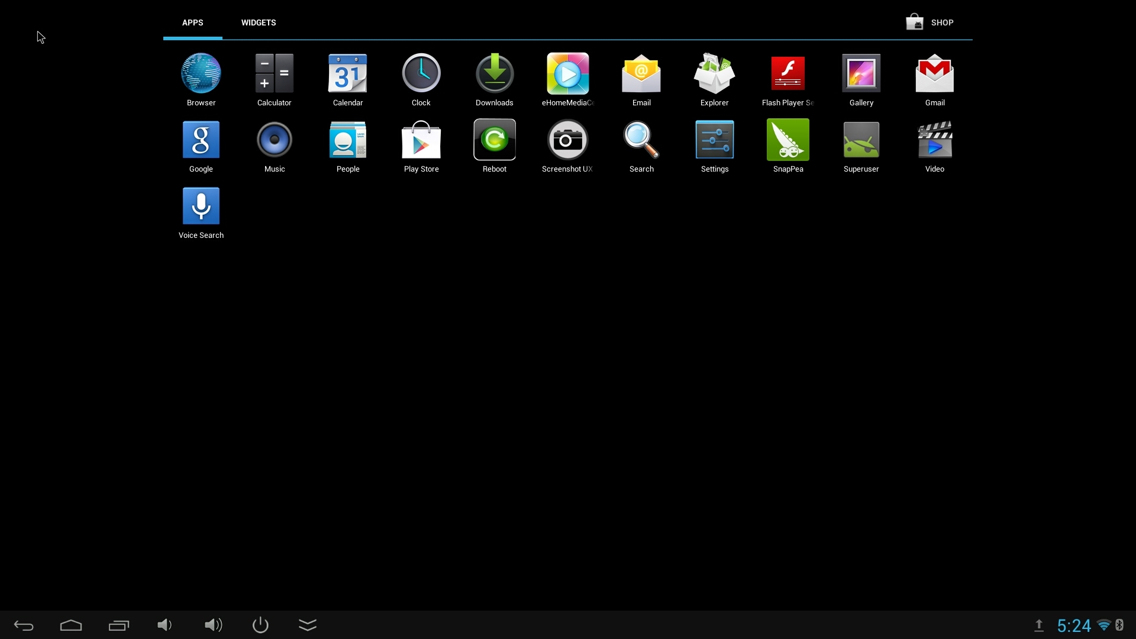Image resolution: width=1136 pixels, height=639 pixels.
Task: Tap the volume down button
Action: (x=164, y=624)
